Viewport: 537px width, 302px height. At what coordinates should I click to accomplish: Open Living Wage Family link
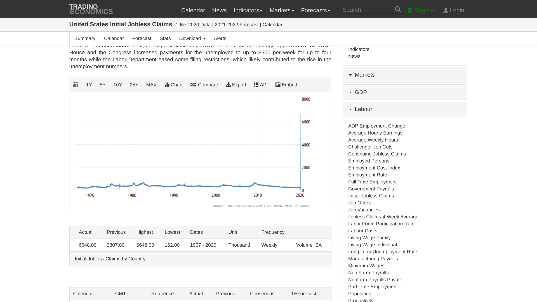[369, 238]
